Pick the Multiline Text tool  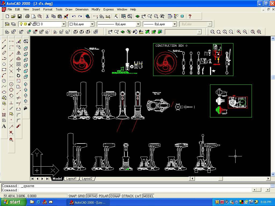pos(4,126)
